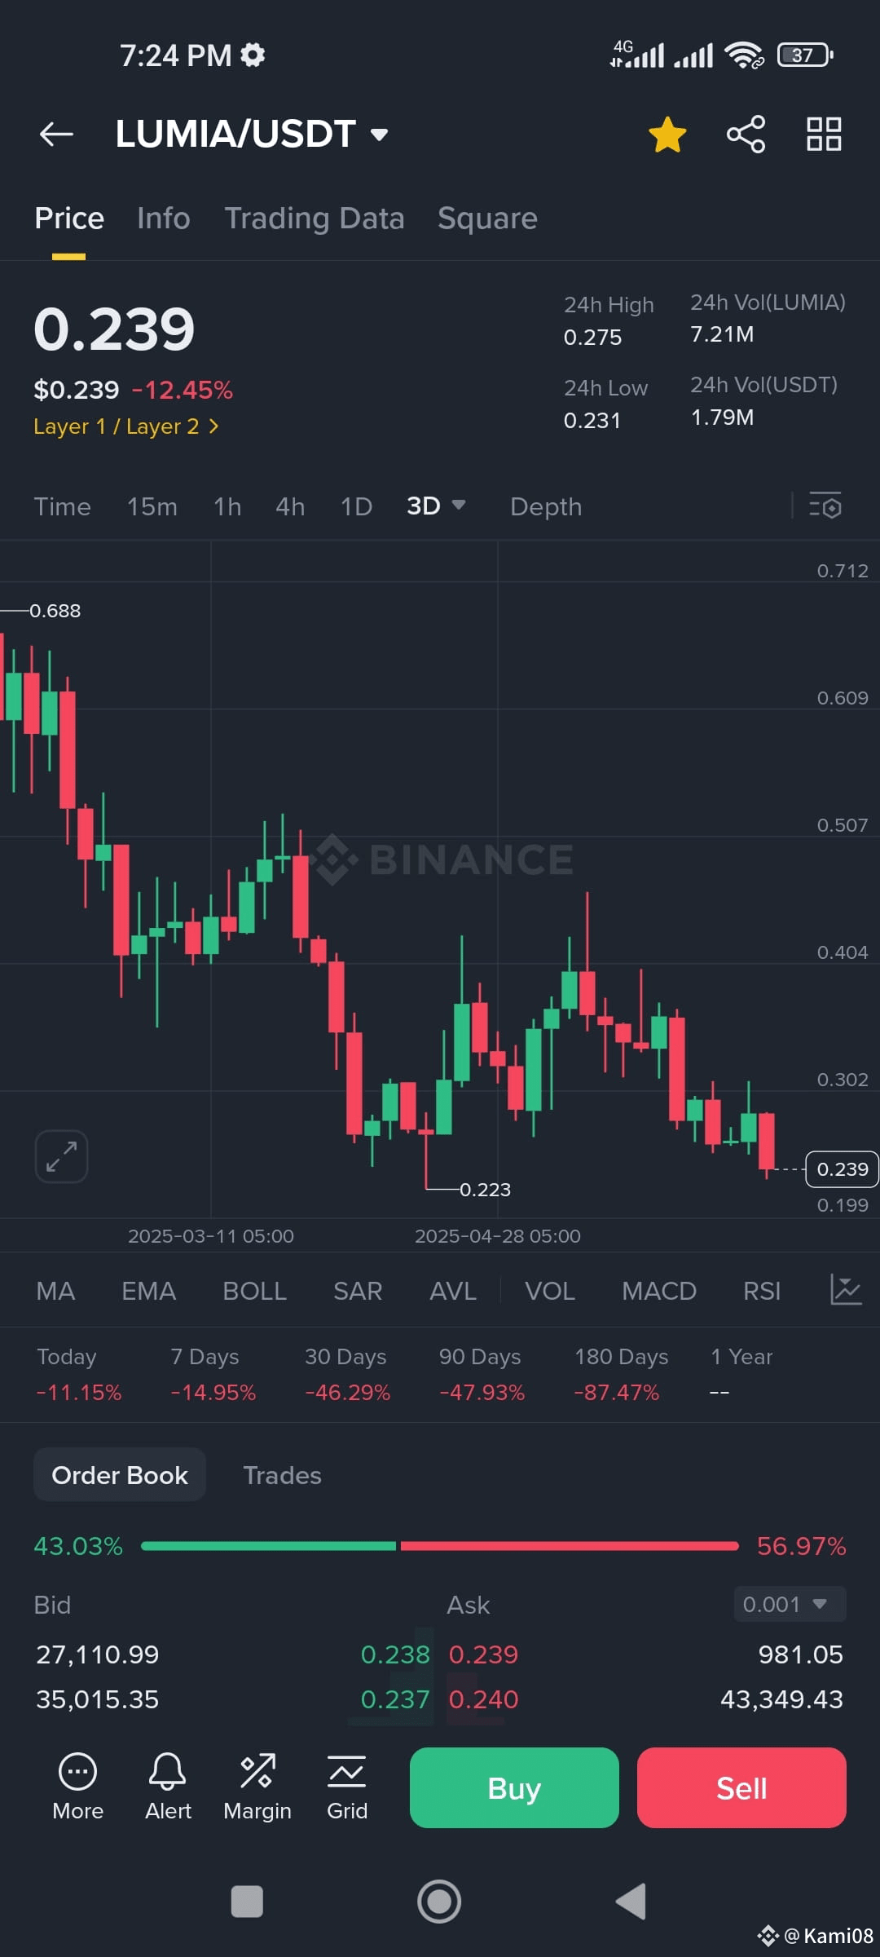Viewport: 880px width, 1957px height.
Task: Tap the red Sell button
Action: pyautogui.click(x=741, y=1787)
